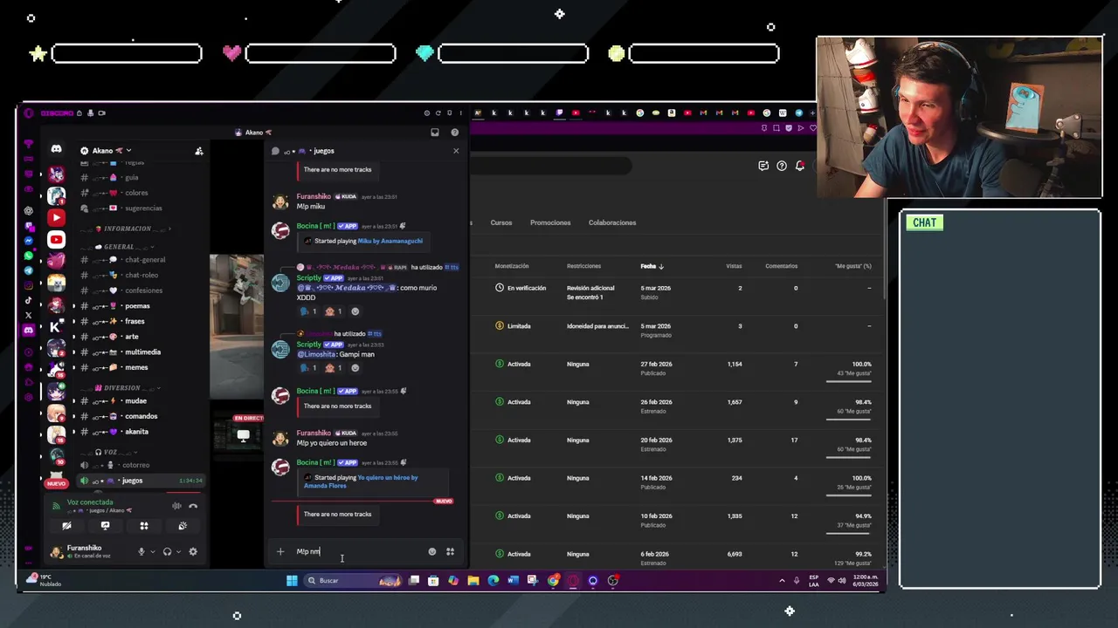The height and width of the screenshot is (628, 1118).
Task: Sort by Comentarios column header
Action: point(781,266)
